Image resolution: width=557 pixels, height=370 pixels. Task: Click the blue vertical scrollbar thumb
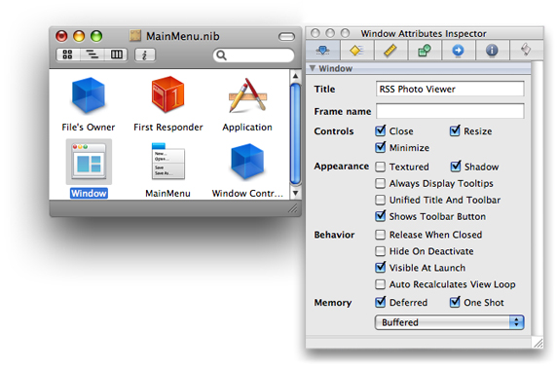click(x=295, y=133)
